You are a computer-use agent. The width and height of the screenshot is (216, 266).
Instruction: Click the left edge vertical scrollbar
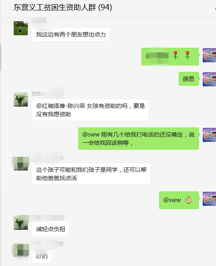[1, 58]
